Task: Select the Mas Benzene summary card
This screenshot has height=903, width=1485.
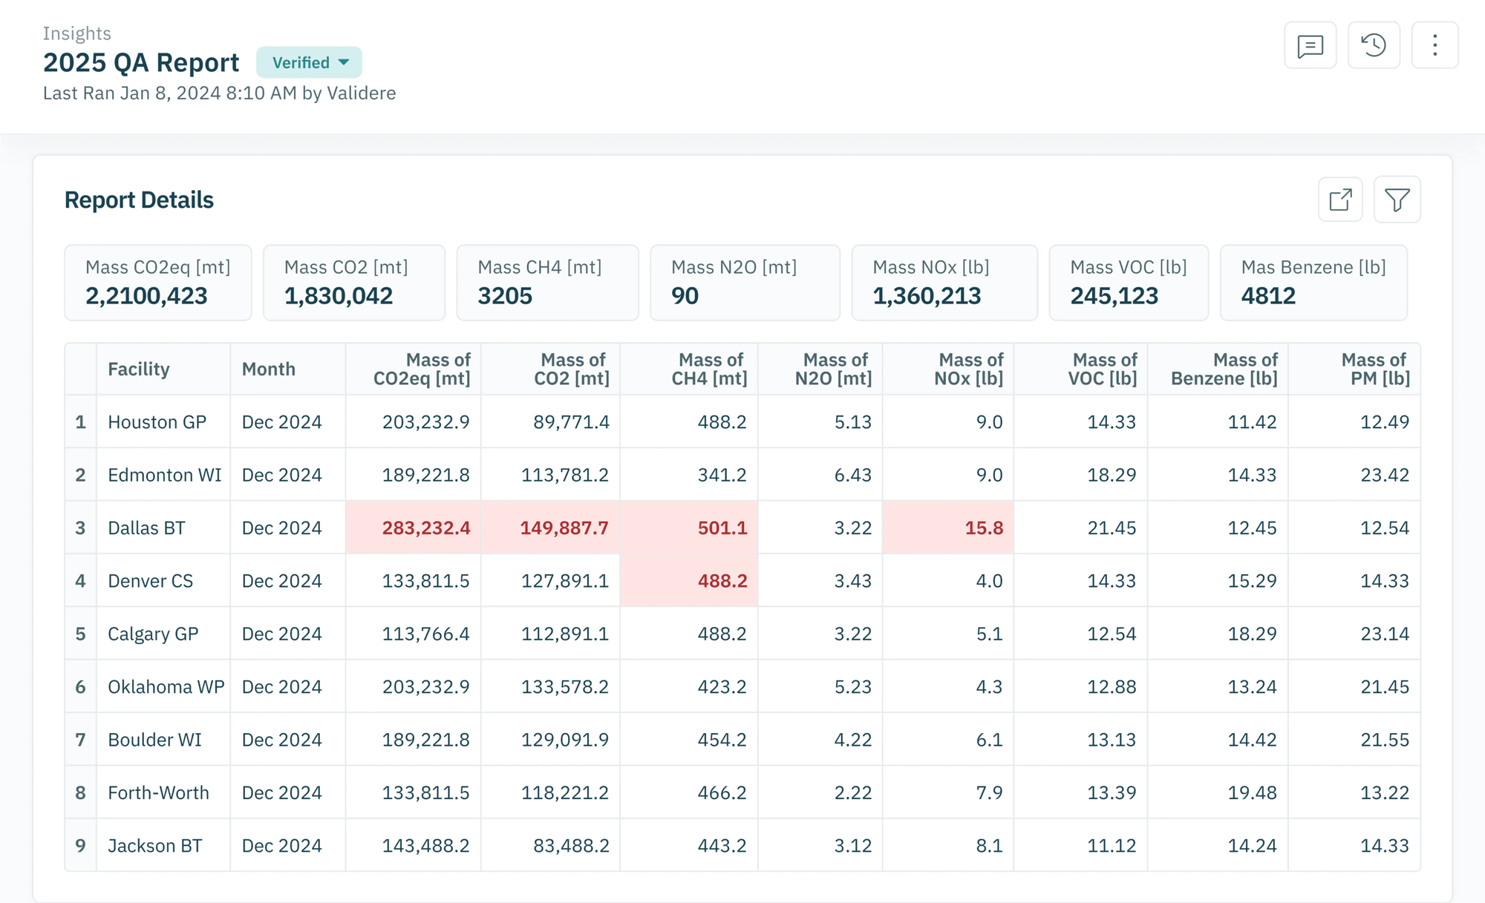Action: [1313, 283]
